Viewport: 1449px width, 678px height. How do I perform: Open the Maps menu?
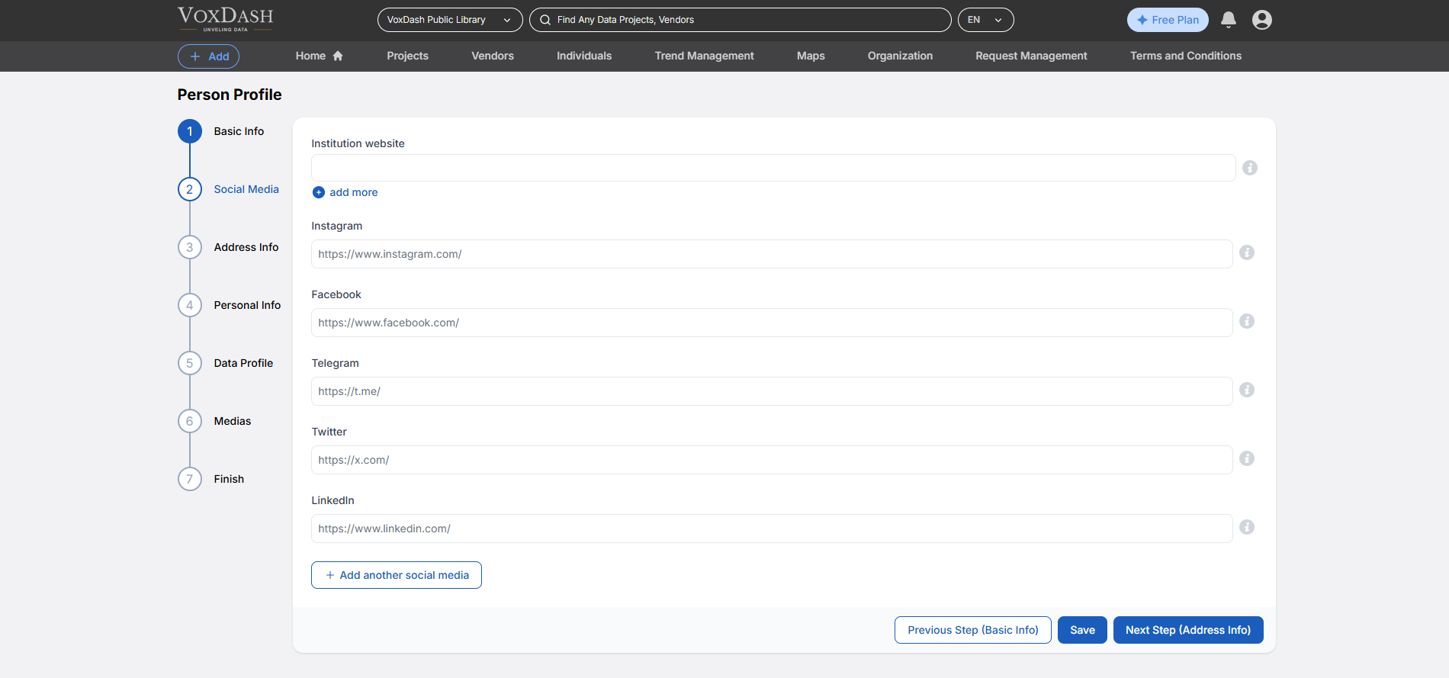tap(811, 56)
